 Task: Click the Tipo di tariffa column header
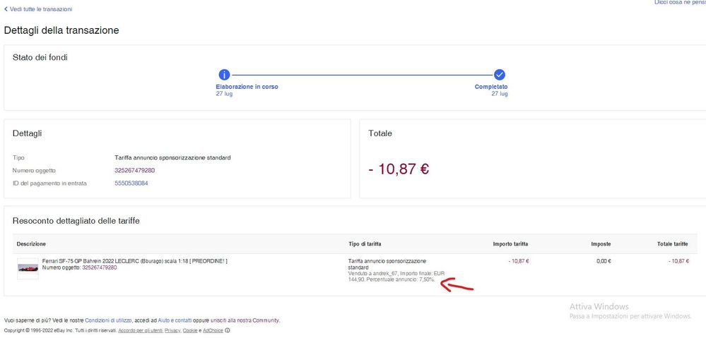pos(367,244)
